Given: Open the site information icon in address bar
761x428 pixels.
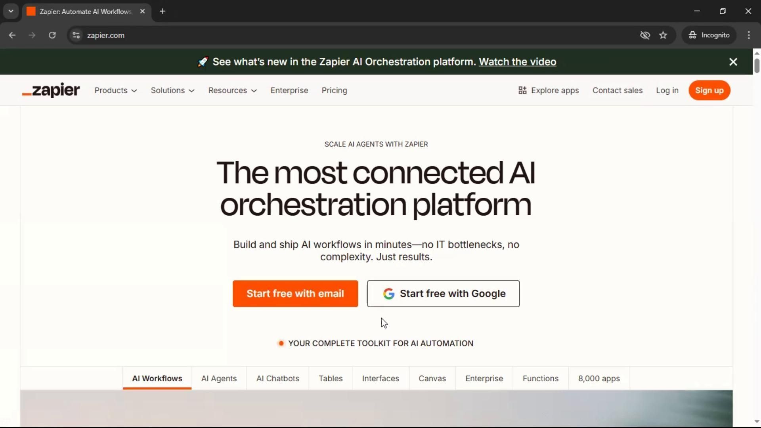Looking at the screenshot, I should pos(76,35).
